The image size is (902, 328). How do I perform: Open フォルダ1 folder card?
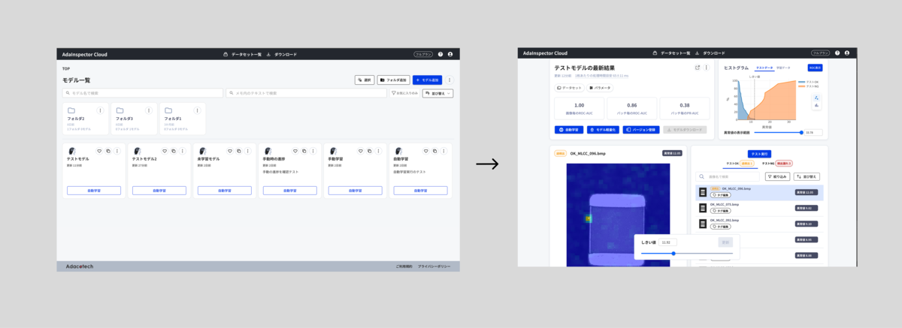pos(183,119)
